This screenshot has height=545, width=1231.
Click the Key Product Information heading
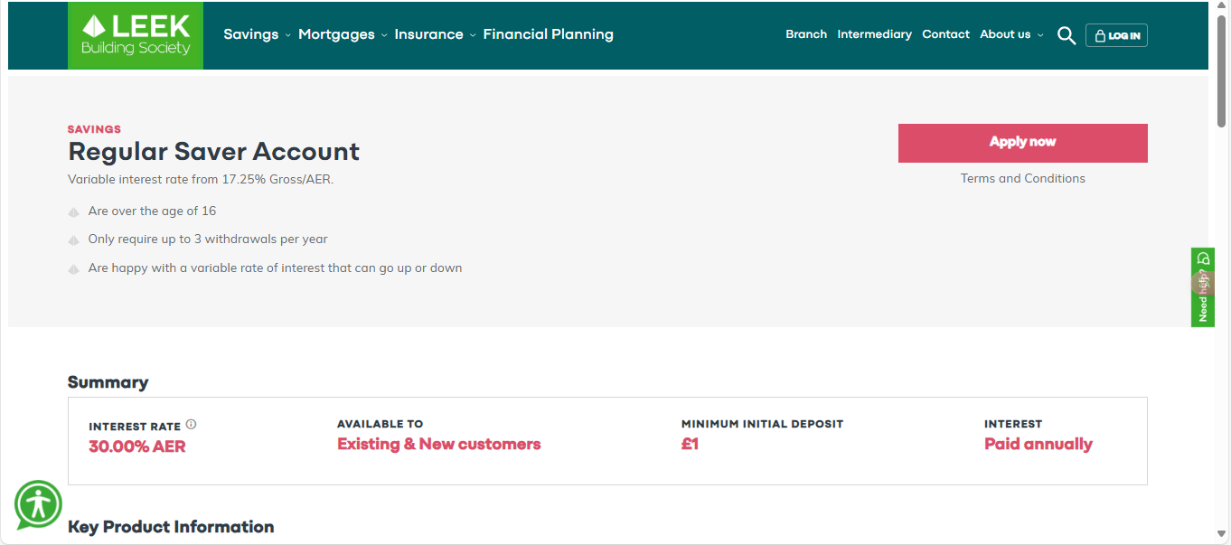pyautogui.click(x=171, y=527)
